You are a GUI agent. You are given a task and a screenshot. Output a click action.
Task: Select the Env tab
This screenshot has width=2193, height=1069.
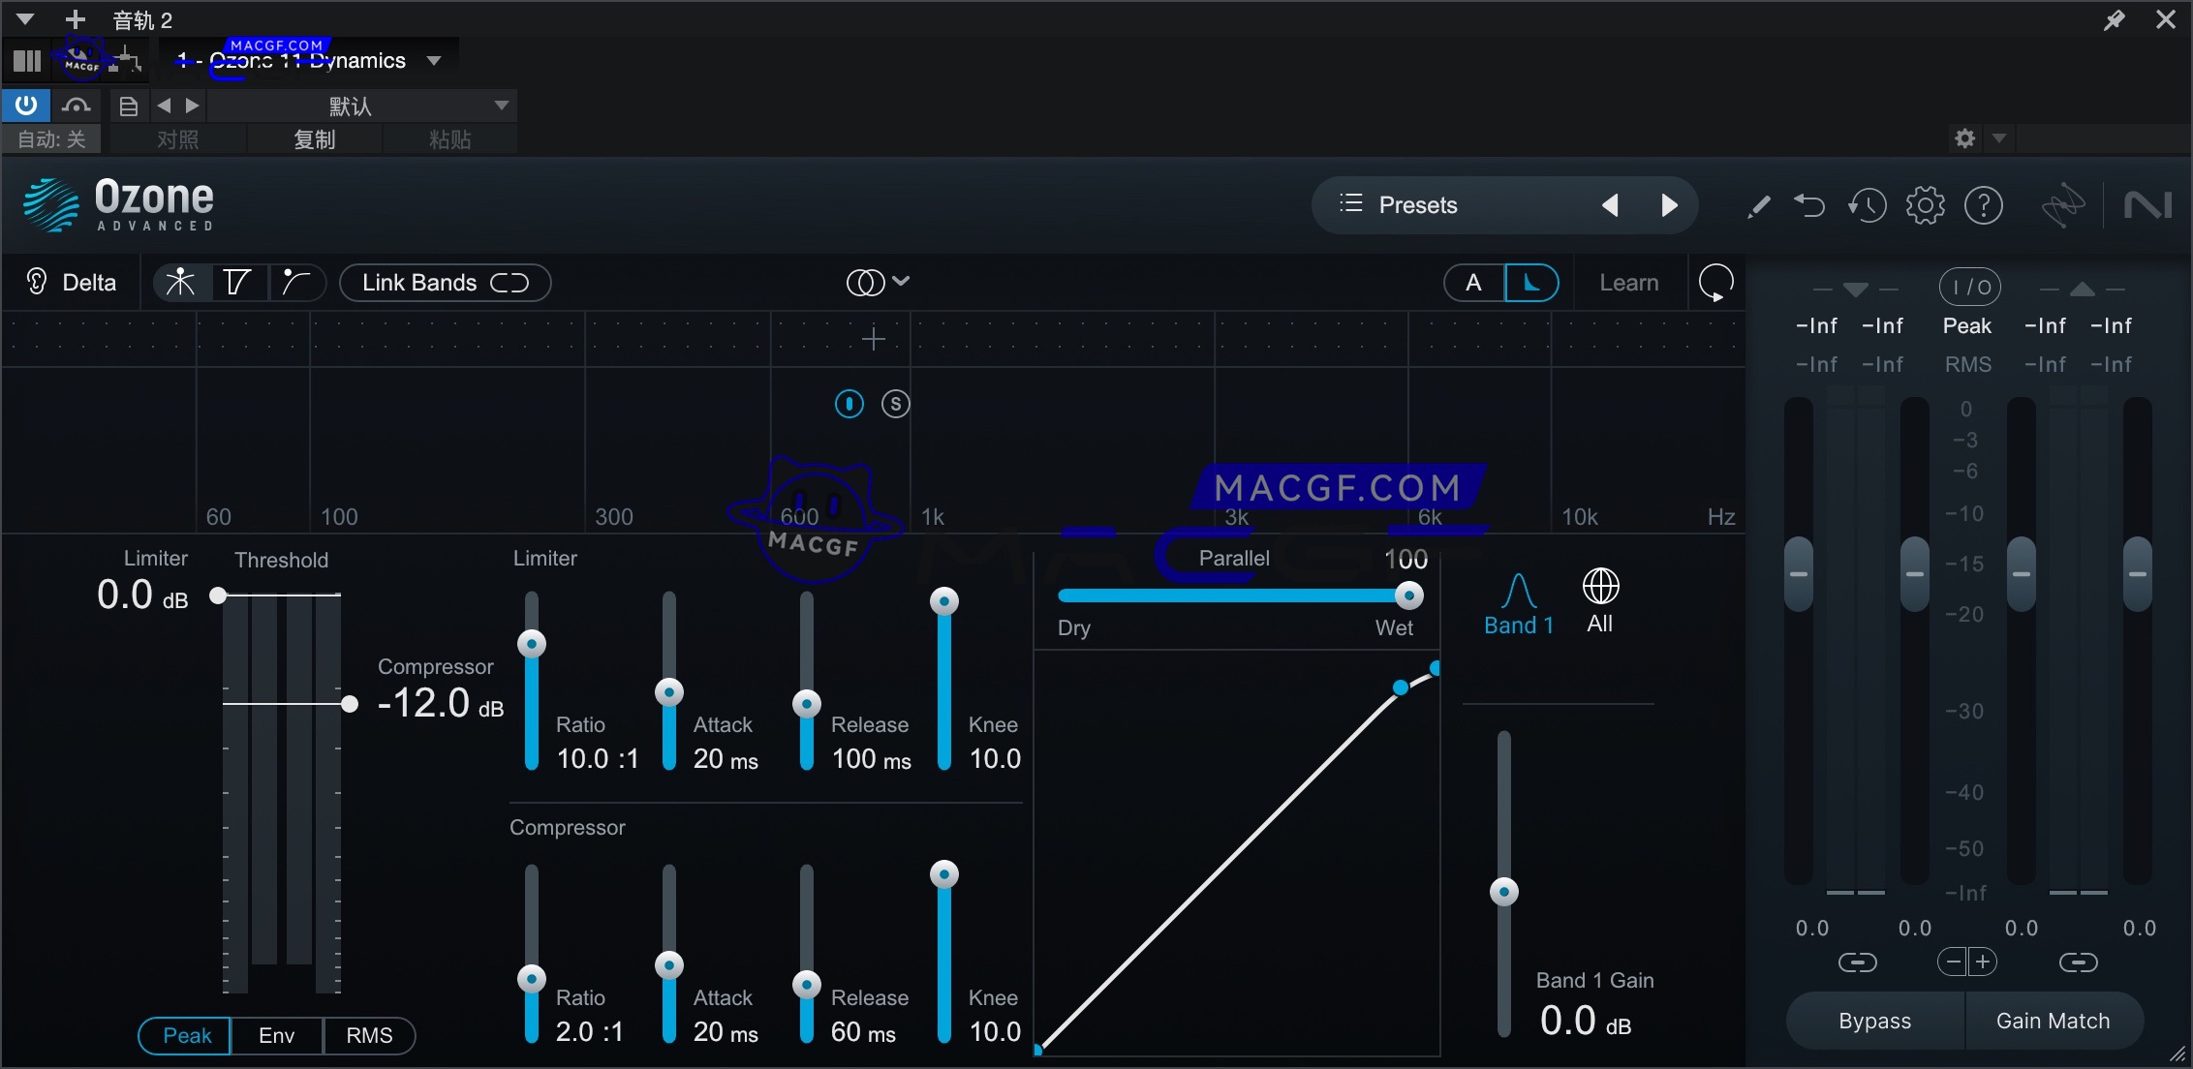276,1035
